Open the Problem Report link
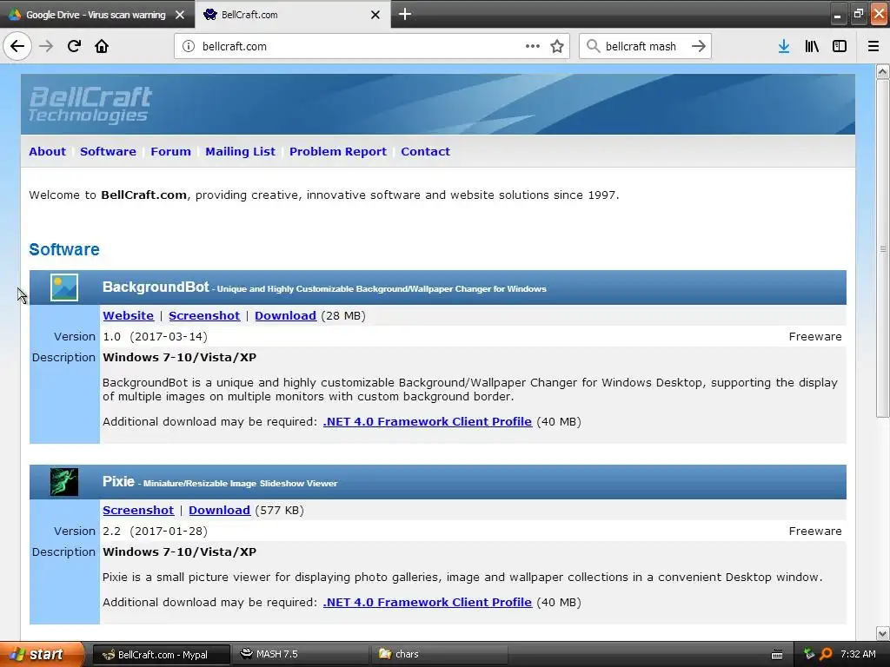890x667 pixels. pyautogui.click(x=338, y=151)
